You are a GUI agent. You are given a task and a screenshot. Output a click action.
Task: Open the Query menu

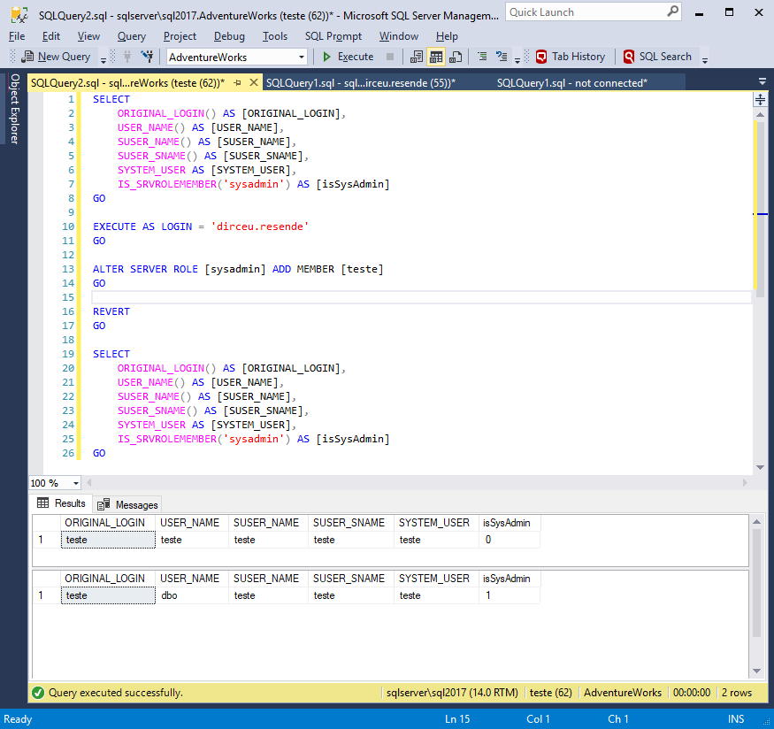(131, 36)
